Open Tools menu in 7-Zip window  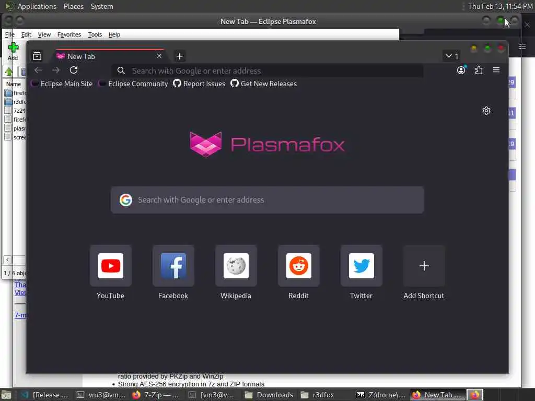point(95,34)
